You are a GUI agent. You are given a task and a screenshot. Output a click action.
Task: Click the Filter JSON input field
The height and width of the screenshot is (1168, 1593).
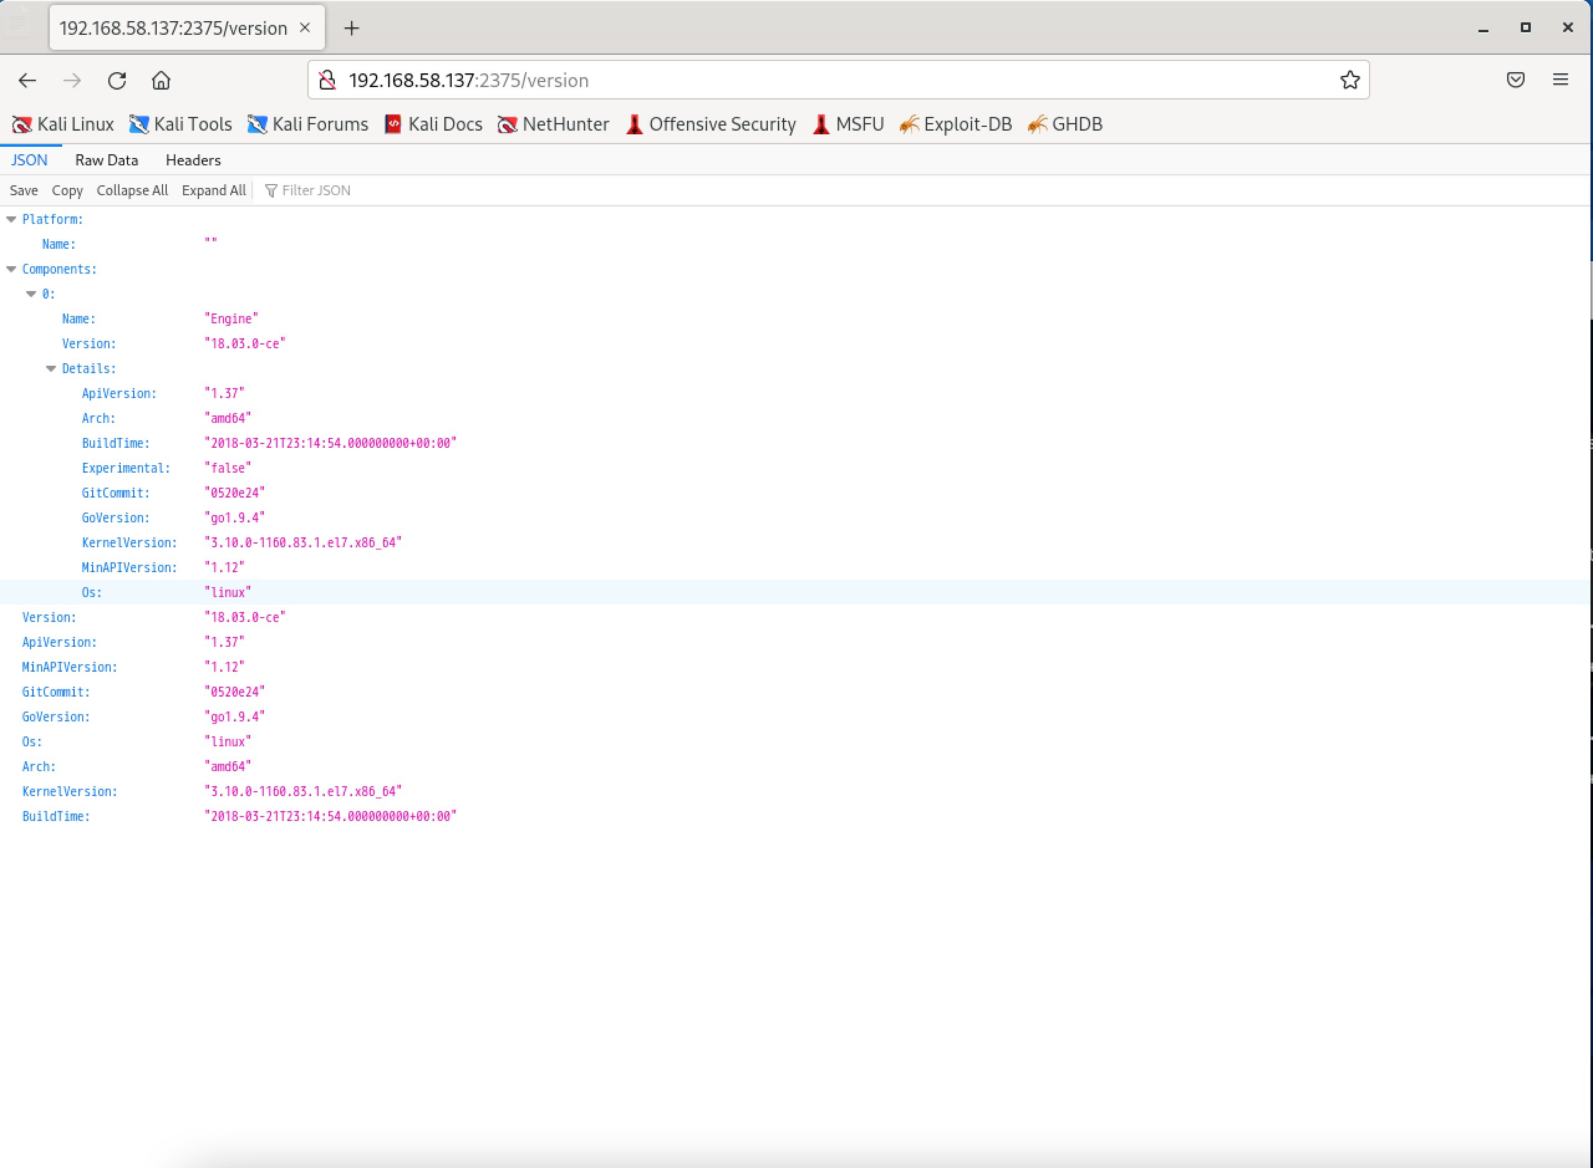(x=315, y=191)
